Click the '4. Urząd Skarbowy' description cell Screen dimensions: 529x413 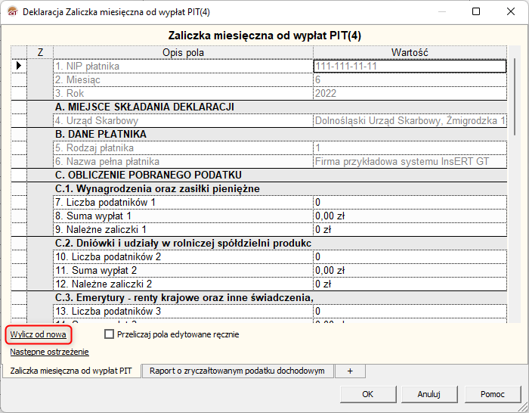tap(183, 120)
